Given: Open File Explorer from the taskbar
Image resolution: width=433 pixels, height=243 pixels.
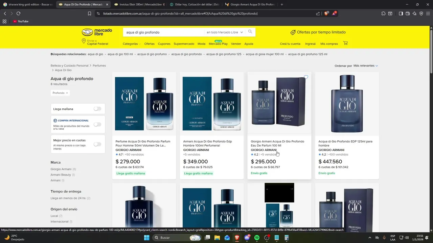Looking at the screenshot, I should click(217, 238).
